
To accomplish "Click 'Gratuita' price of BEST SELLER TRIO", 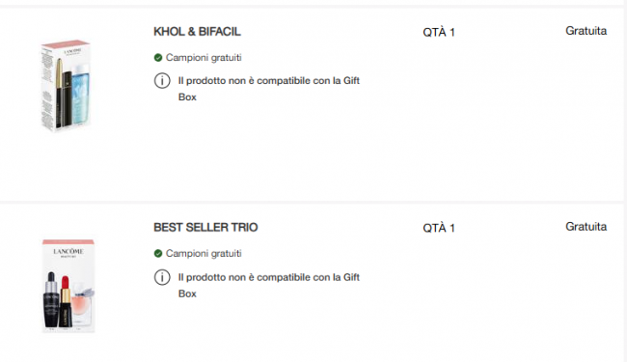I will [x=586, y=227].
